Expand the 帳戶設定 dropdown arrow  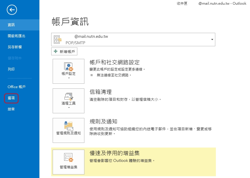[x=69, y=78]
